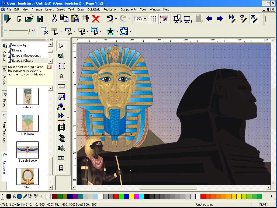Open the undo history dropdown arrow

(x=116, y=19)
